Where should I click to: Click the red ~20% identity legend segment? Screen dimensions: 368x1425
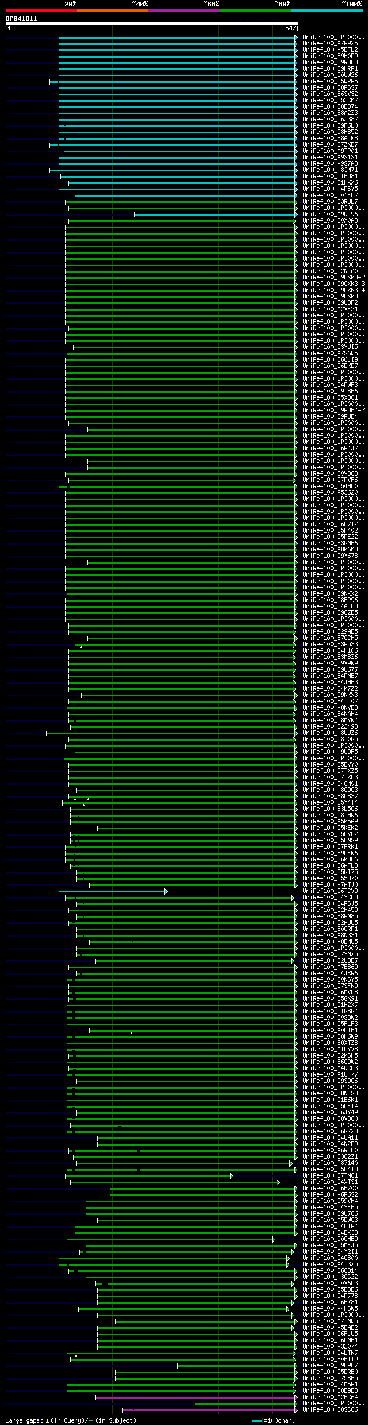pos(41,10)
